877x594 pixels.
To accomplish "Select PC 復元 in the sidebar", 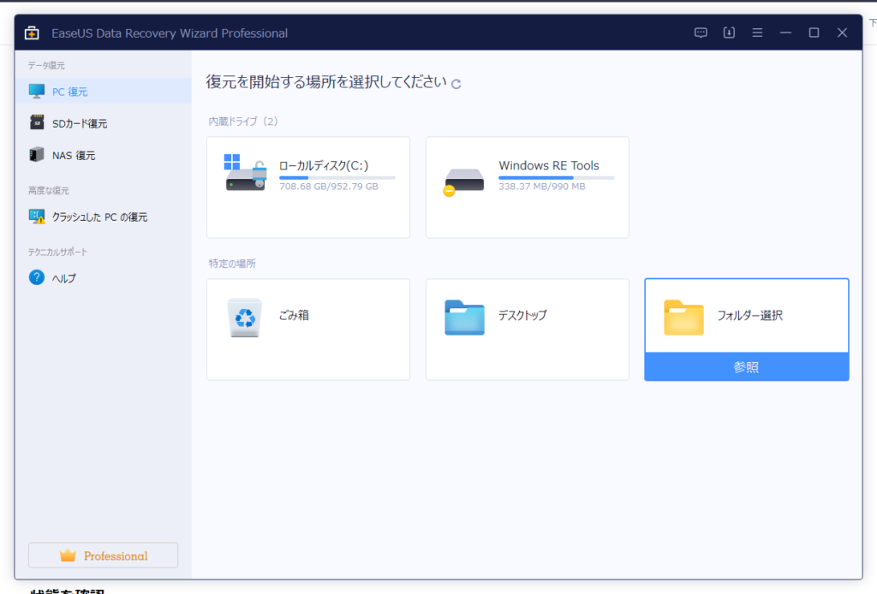I will pyautogui.click(x=69, y=92).
